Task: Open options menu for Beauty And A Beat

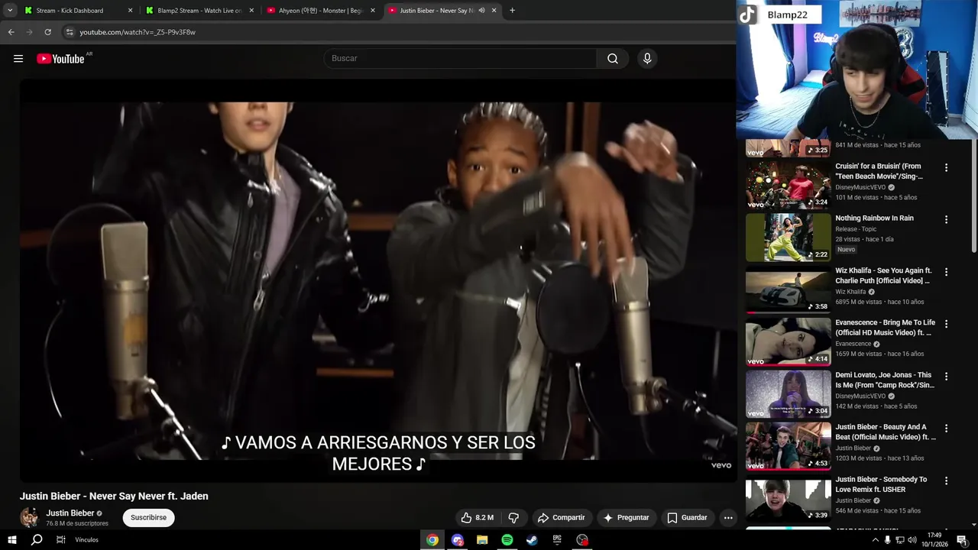Action: pyautogui.click(x=946, y=429)
